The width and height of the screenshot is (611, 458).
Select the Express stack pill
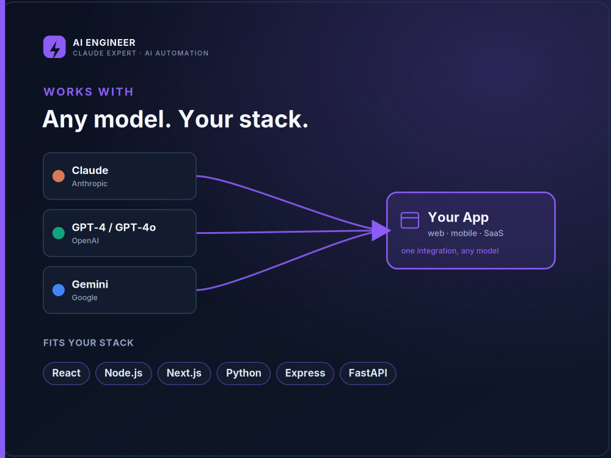tap(305, 373)
